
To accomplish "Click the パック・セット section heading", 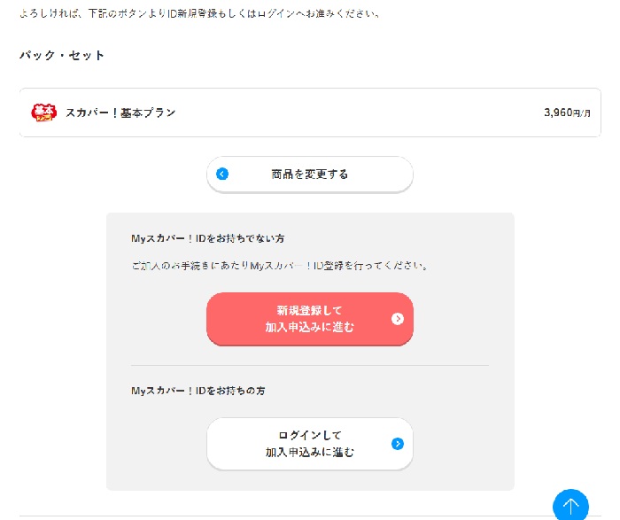I will 62,56.
